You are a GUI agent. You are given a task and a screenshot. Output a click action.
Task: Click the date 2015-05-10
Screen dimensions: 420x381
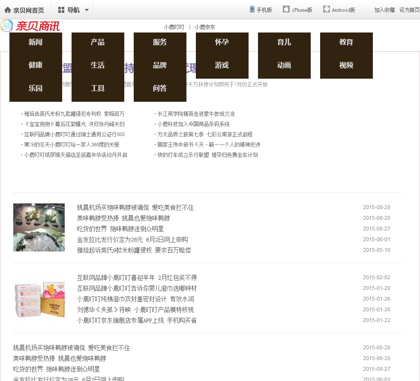coord(376,250)
